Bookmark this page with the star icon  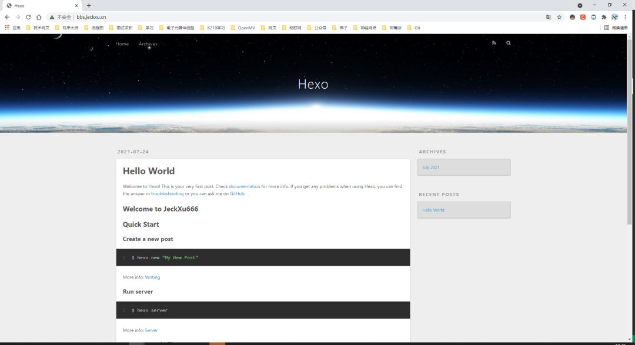coord(559,17)
